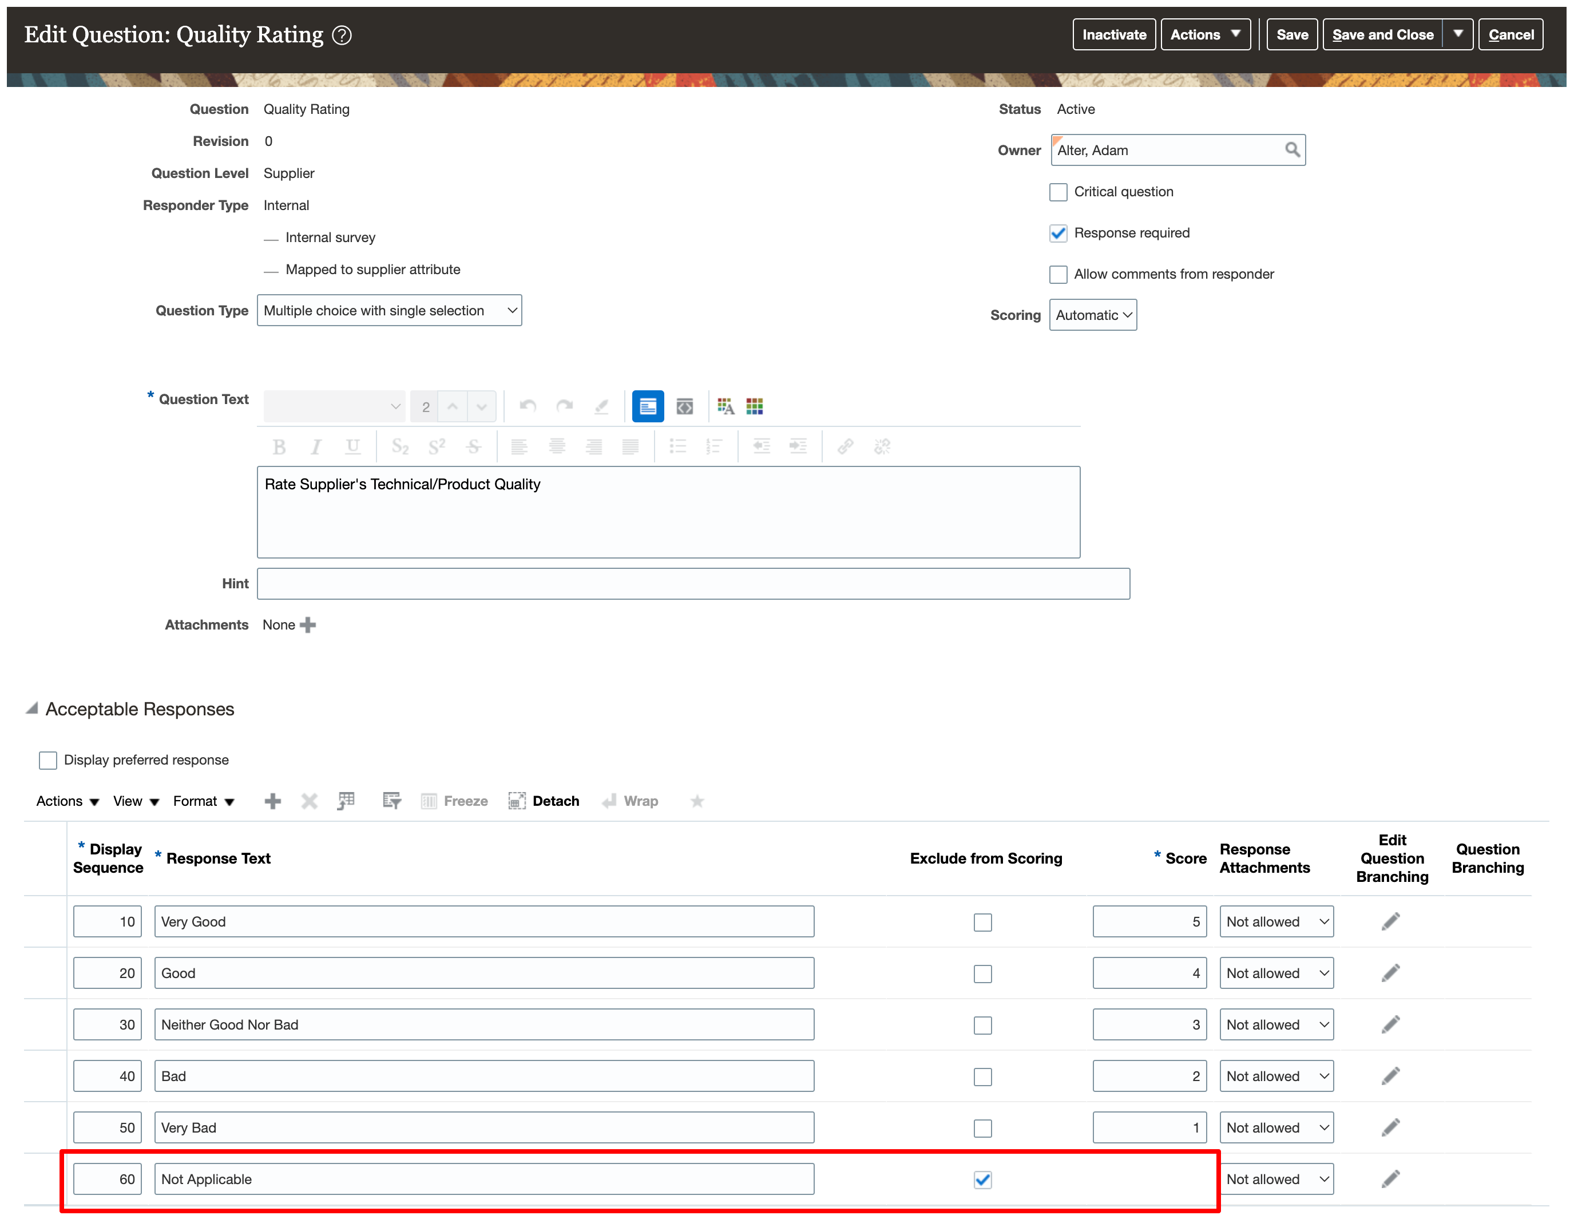
Task: Open the Scoring Automatic dropdown
Action: tap(1092, 315)
